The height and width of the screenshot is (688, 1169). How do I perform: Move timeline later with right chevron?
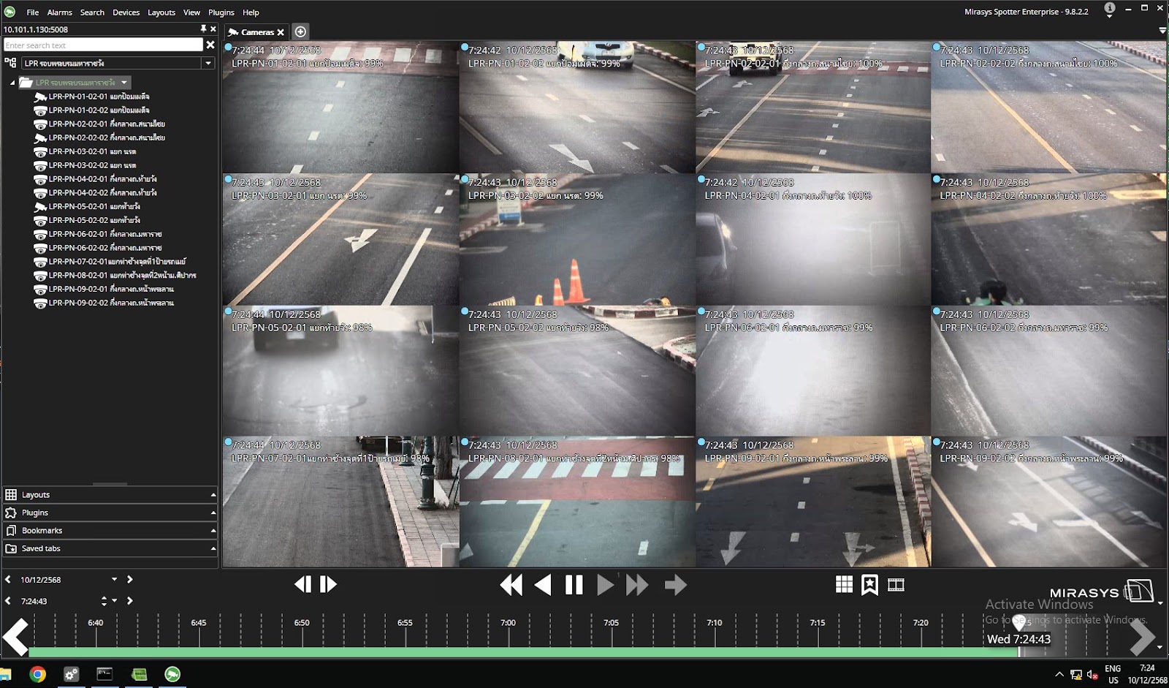[1143, 636]
